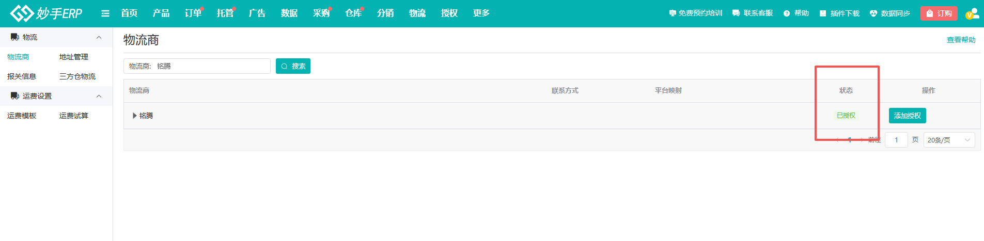
Task: Click the 妙手ERP logo
Action: tap(46, 13)
